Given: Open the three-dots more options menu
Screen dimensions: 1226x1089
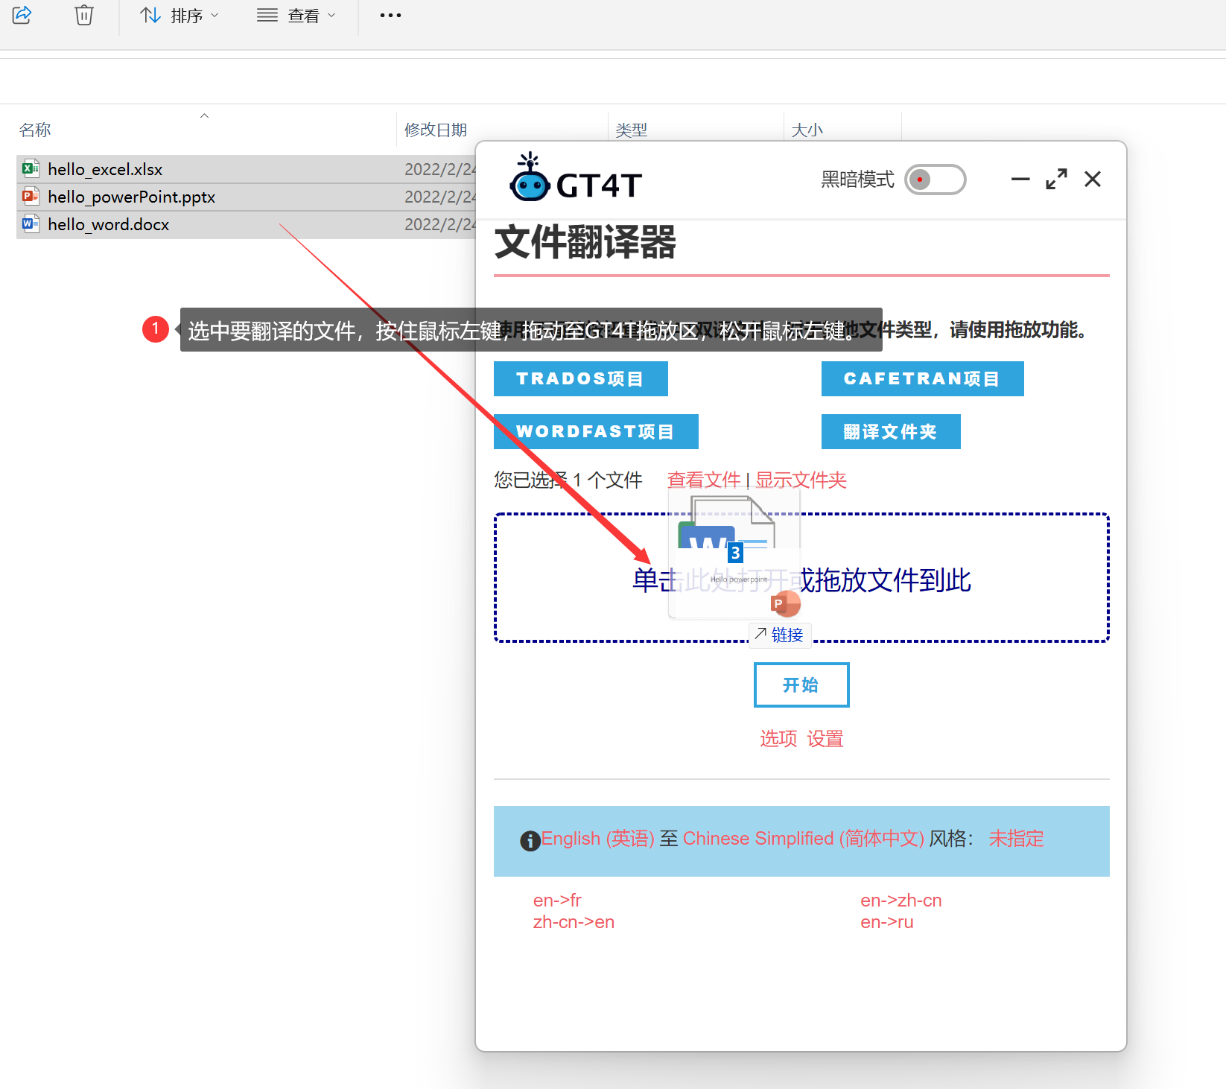Looking at the screenshot, I should click(x=390, y=15).
